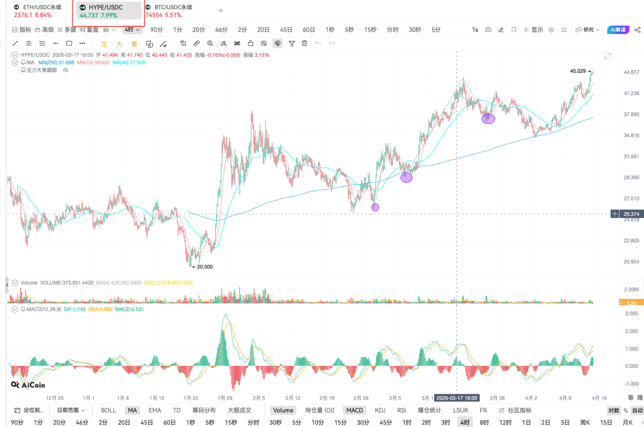This screenshot has height=427, width=644.
Task: Click the undo arrow icon
Action: pyautogui.click(x=319, y=43)
